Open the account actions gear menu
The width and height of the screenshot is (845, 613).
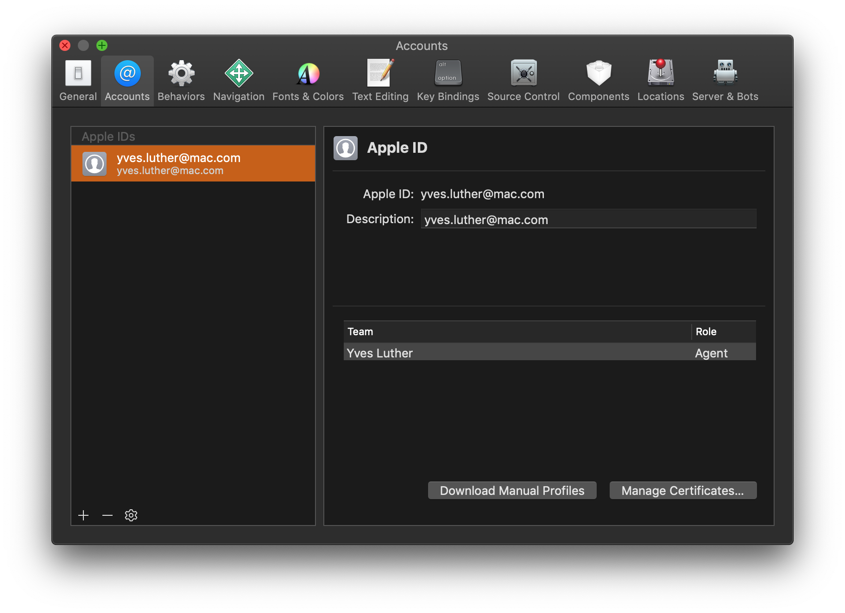131,515
